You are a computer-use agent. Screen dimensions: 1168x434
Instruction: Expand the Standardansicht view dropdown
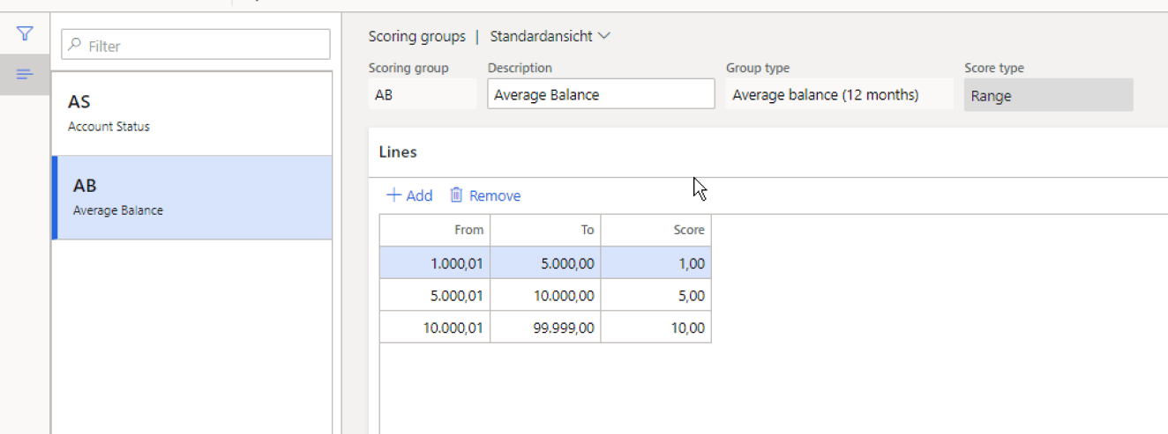click(550, 36)
